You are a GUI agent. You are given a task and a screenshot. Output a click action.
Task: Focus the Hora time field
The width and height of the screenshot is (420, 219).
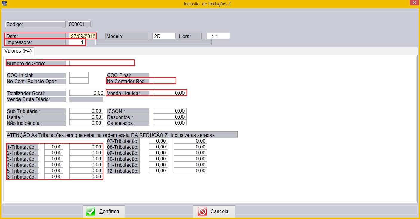218,36
